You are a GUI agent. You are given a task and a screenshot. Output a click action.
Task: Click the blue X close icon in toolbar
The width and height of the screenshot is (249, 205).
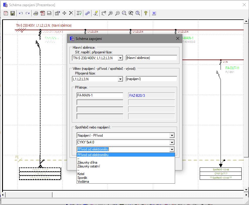154,13
